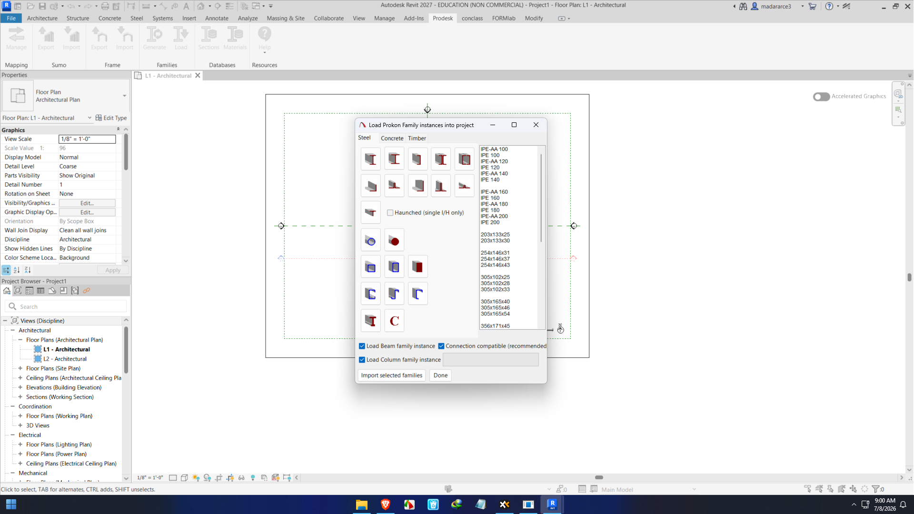
Task: Select 305x165x40 in the section list
Action: [x=495, y=302]
